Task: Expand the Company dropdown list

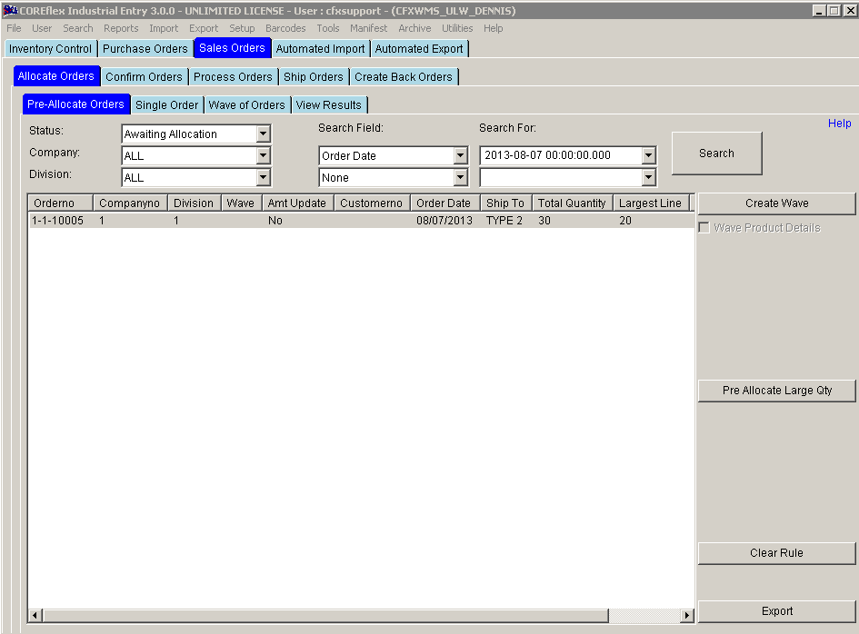Action: coord(264,155)
